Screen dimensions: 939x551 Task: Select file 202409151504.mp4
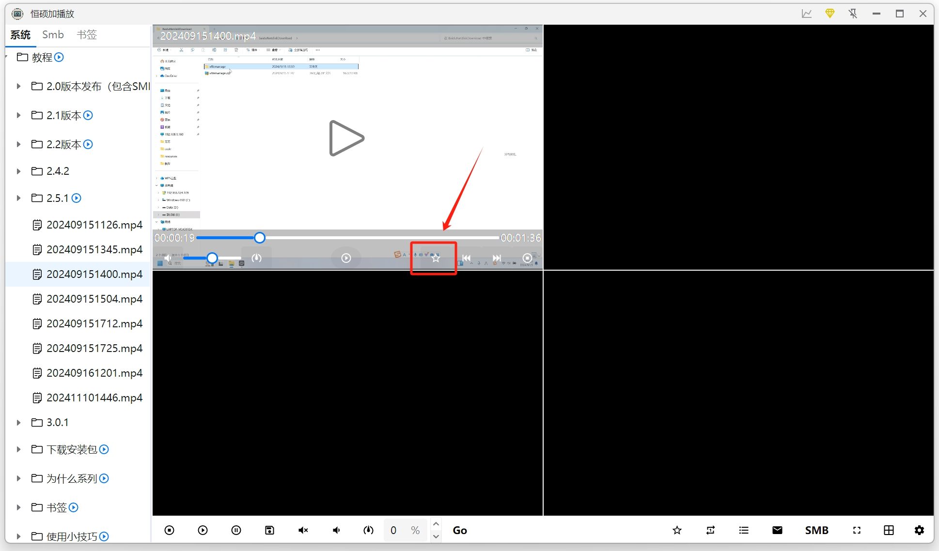point(94,299)
